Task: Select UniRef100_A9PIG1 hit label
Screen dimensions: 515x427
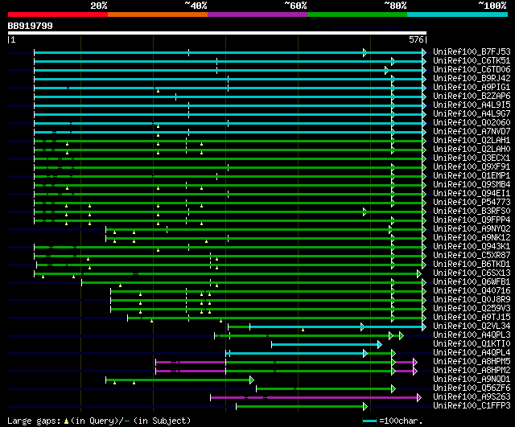Action: [472, 88]
